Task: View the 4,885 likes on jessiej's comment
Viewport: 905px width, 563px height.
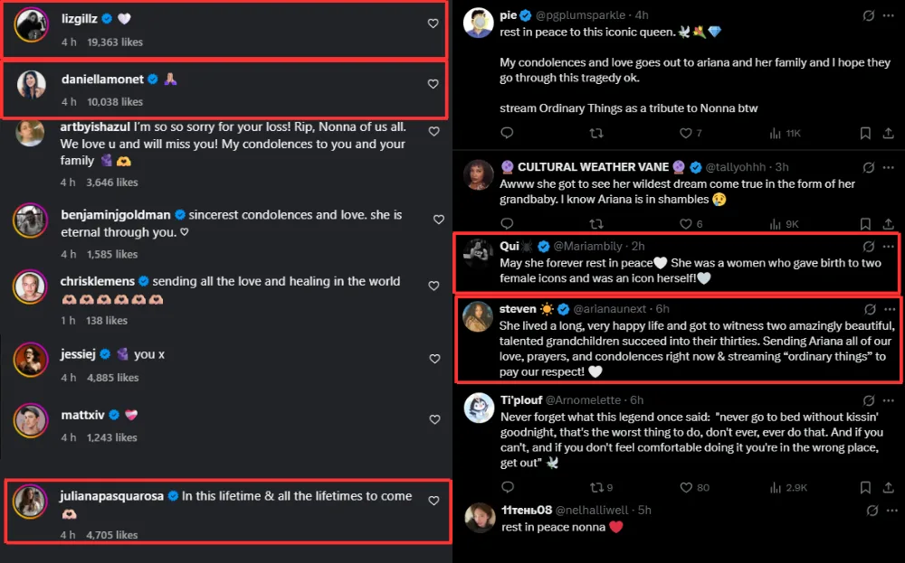Action: [x=112, y=378]
